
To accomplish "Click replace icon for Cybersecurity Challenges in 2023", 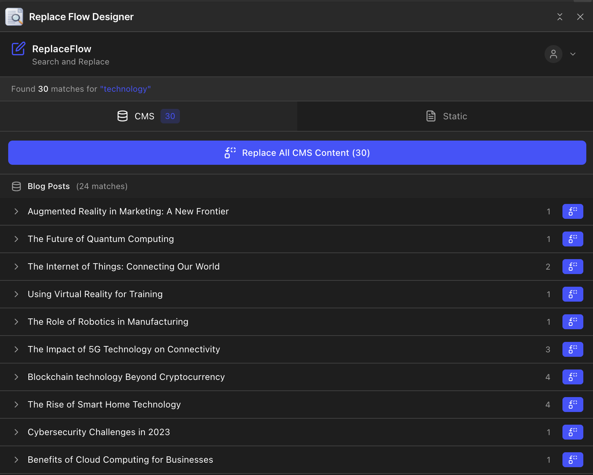I will (x=573, y=432).
